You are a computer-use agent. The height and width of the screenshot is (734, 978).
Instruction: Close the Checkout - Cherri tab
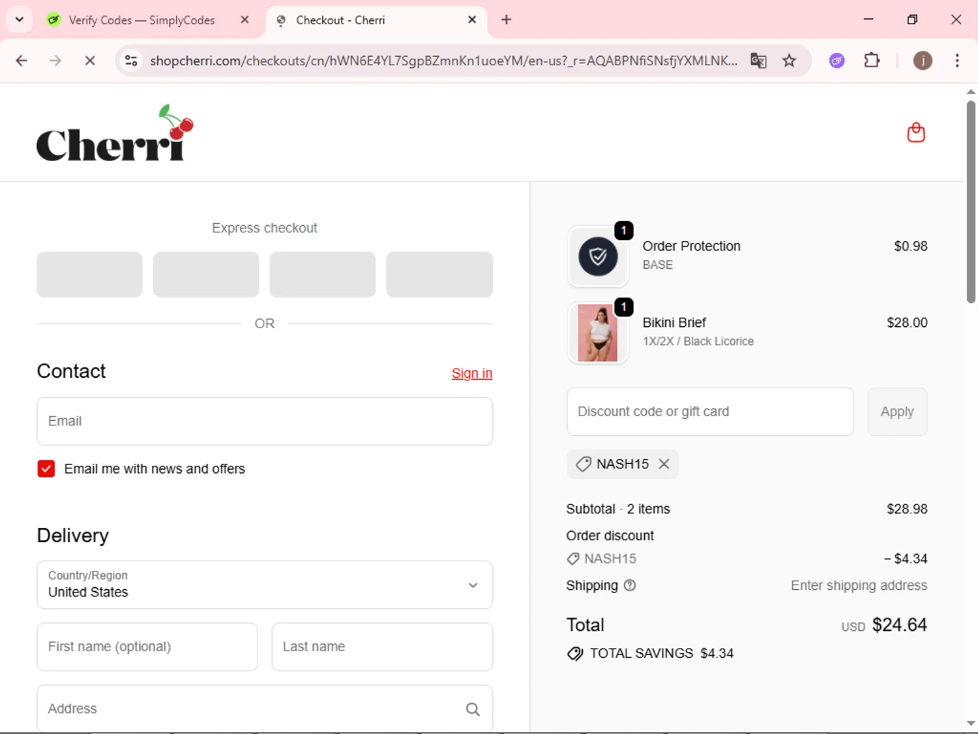pos(472,20)
